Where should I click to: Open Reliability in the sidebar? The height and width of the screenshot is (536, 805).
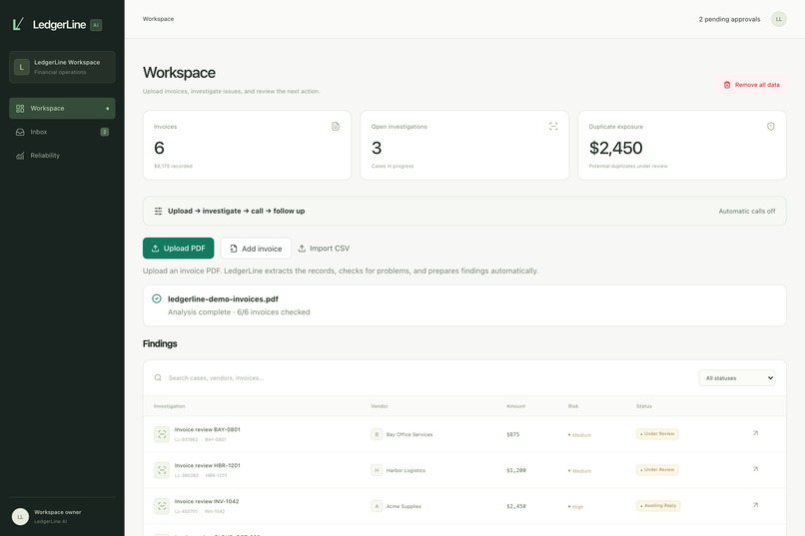(62, 156)
